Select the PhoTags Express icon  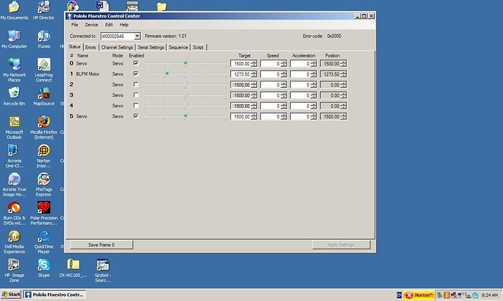point(44,180)
